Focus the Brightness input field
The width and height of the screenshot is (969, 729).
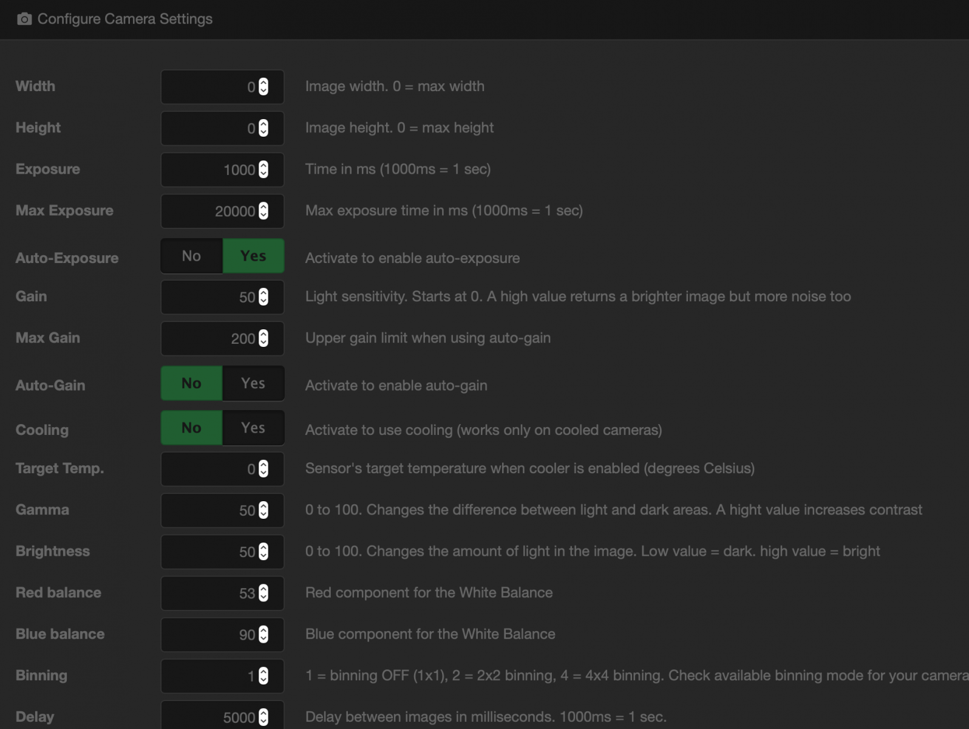[x=222, y=552]
